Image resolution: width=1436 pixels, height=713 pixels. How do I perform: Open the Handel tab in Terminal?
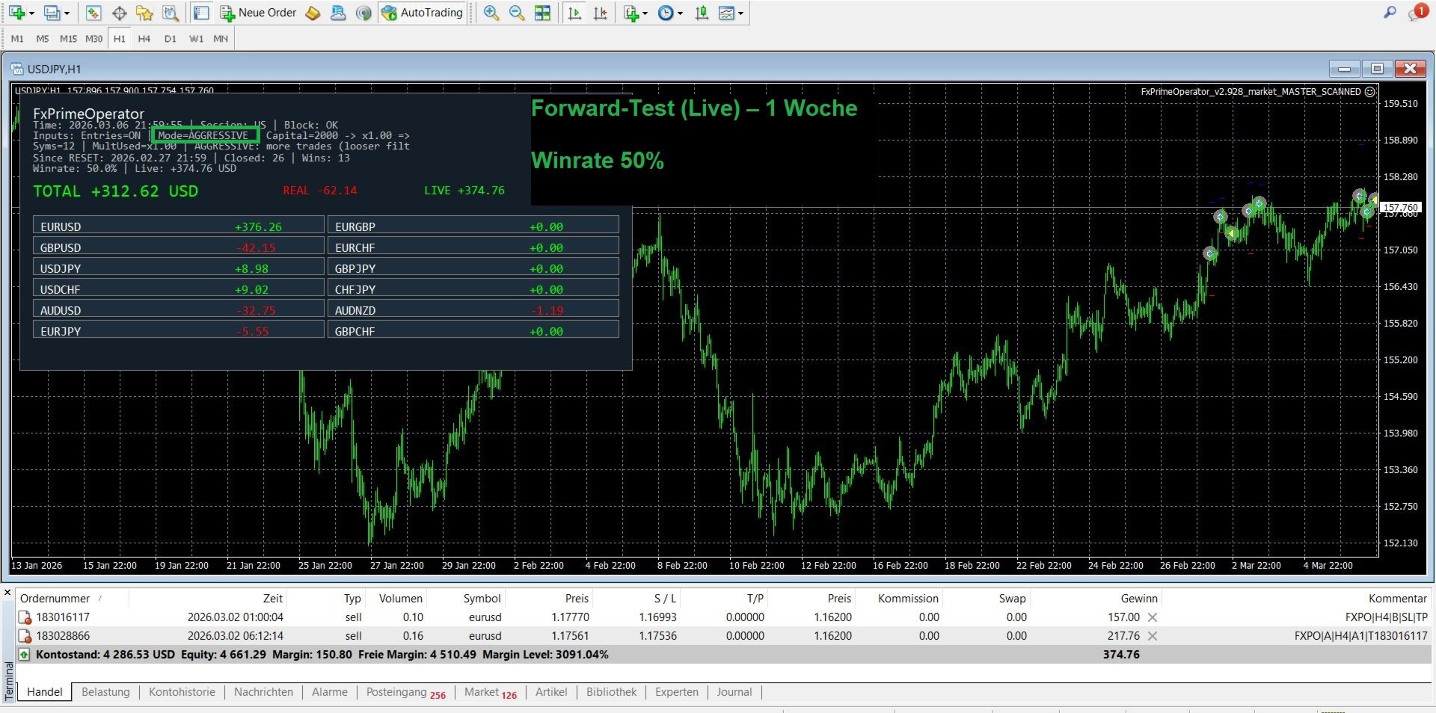[45, 692]
